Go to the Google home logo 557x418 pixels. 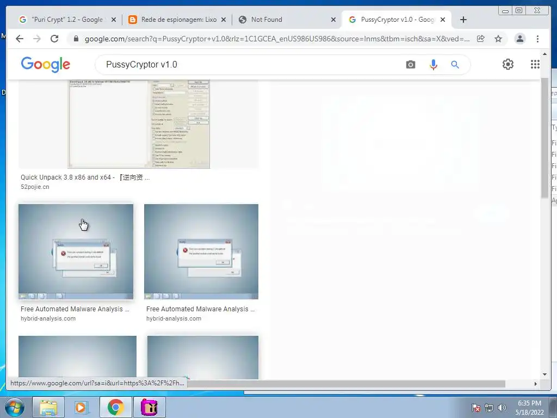(x=46, y=65)
